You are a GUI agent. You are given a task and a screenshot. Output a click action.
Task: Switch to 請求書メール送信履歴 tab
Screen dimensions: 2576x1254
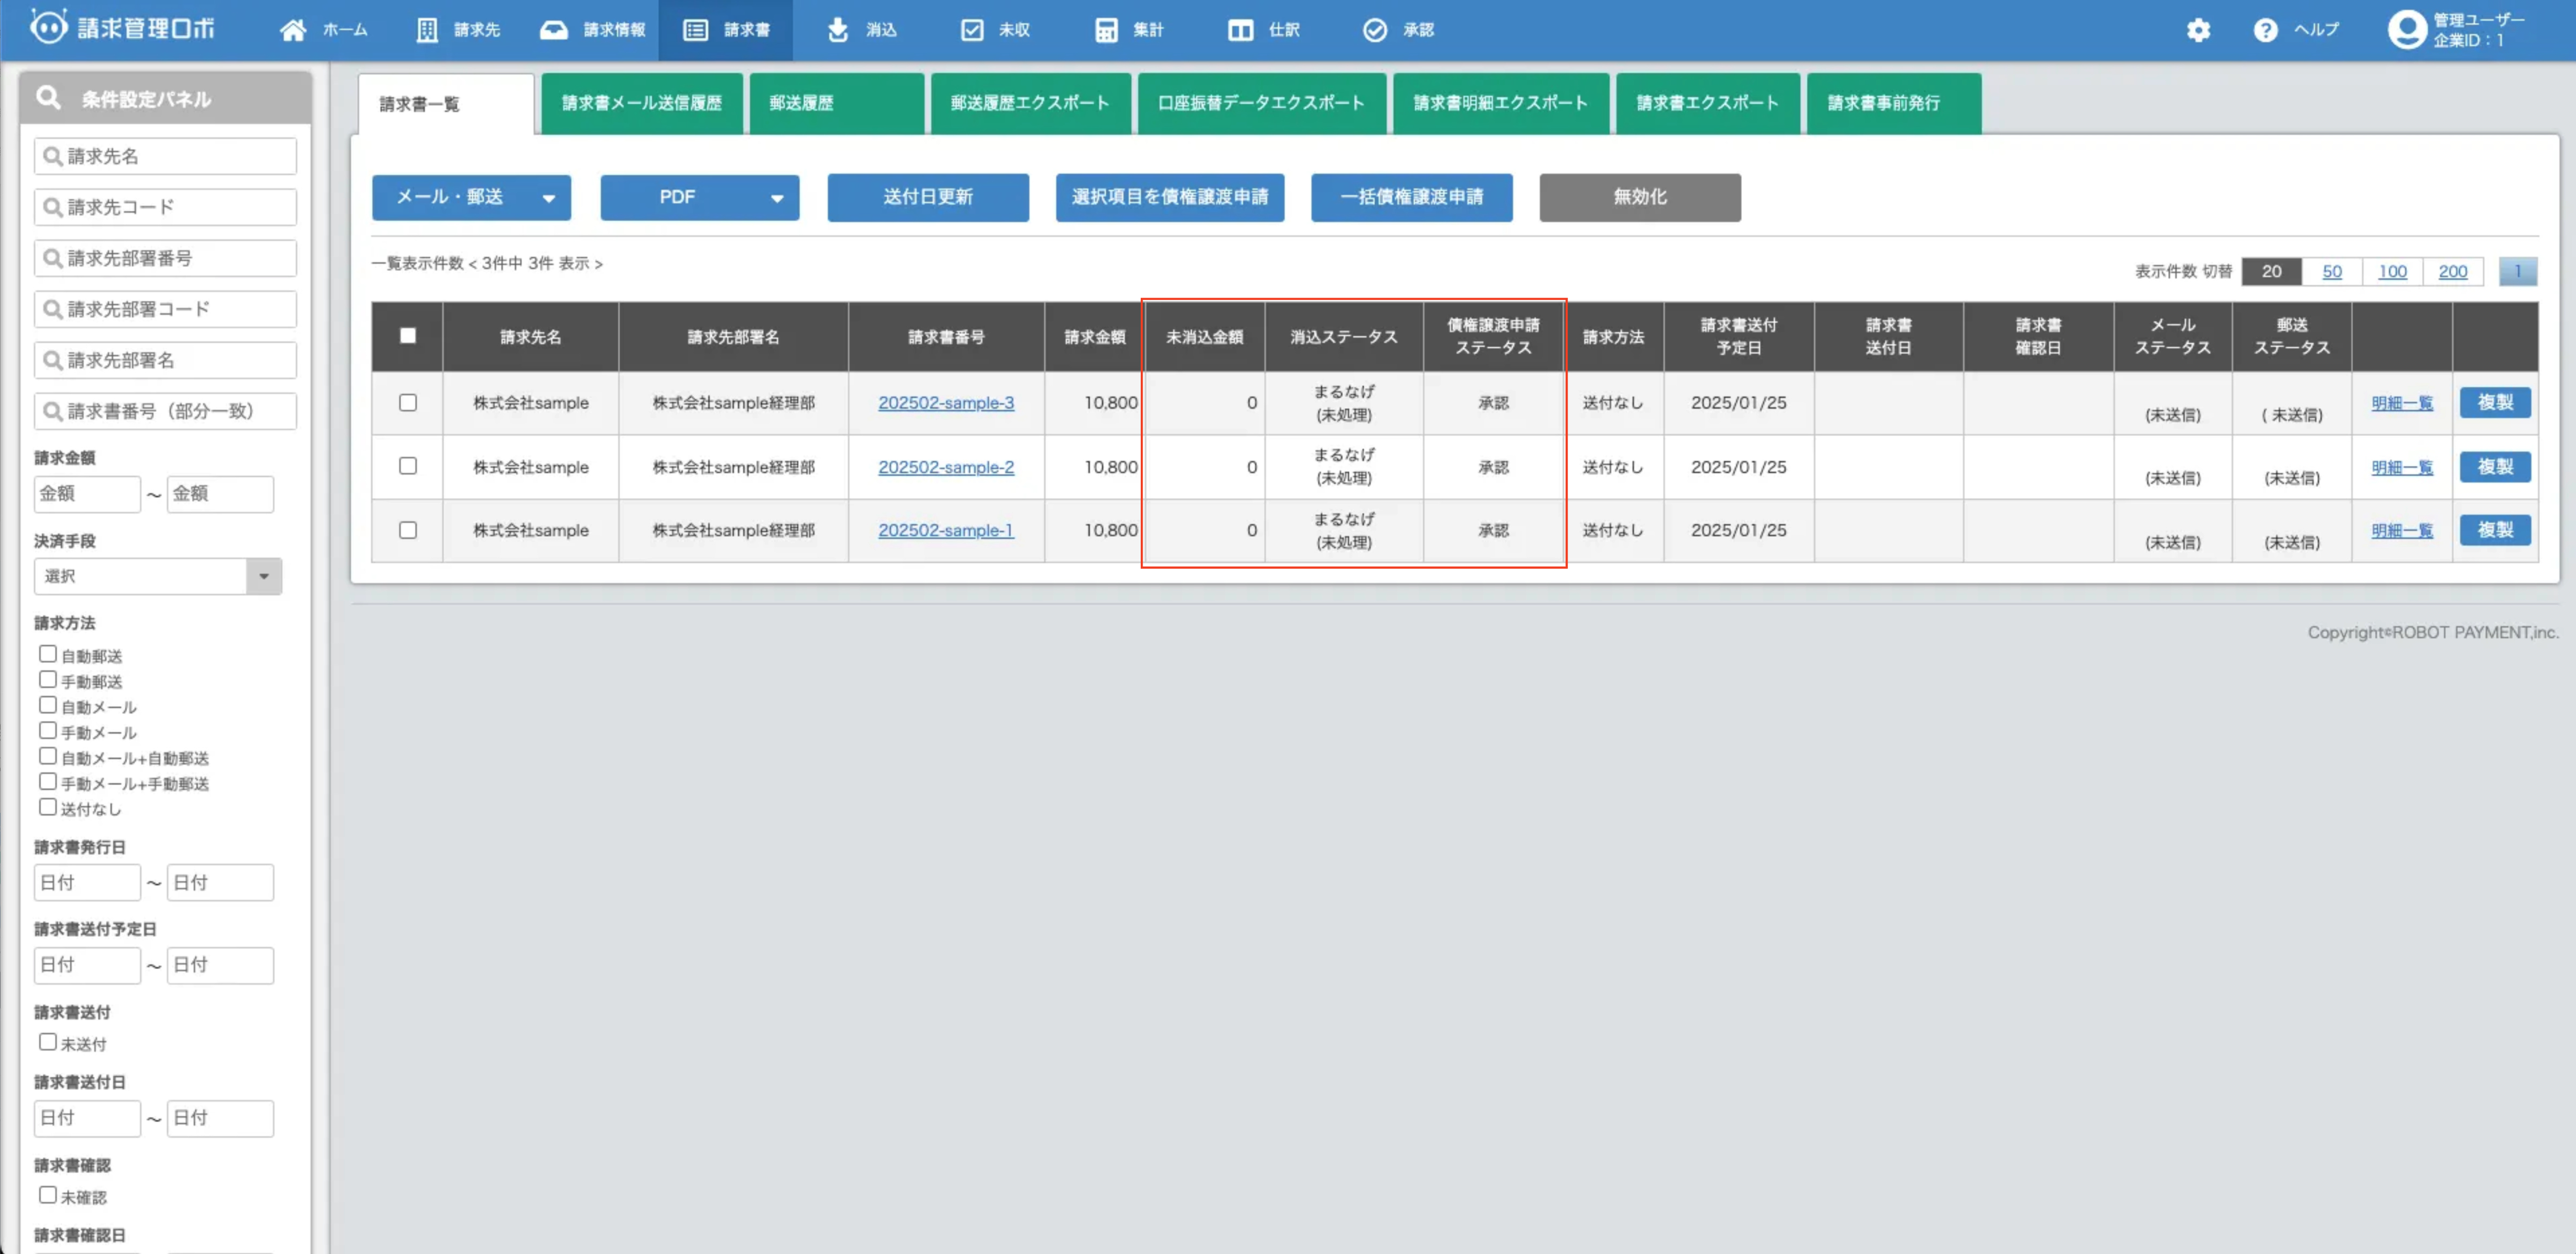[642, 103]
